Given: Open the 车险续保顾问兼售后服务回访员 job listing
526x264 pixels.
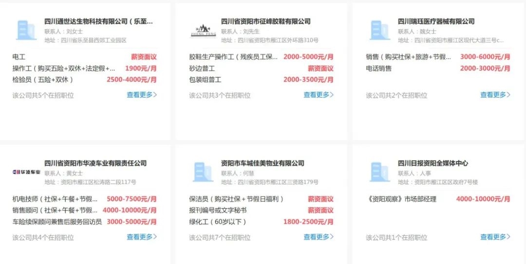Looking at the screenshot, I should coord(57,222).
